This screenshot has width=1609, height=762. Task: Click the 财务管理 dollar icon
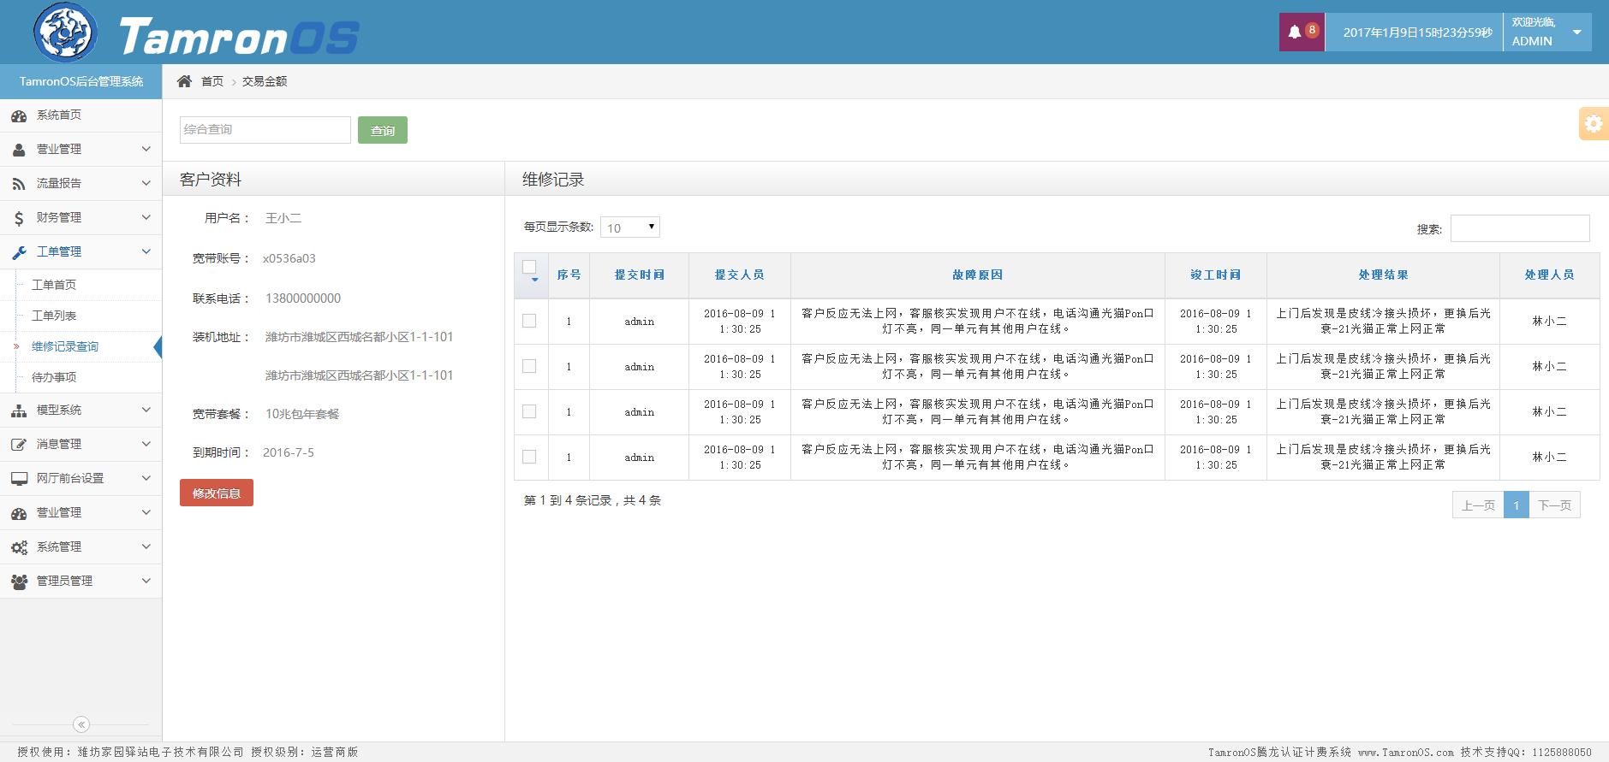point(19,218)
